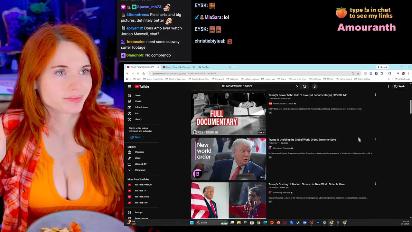Expand hidden bookmarks with double chevron
The height and width of the screenshot is (232, 412).
[389, 79]
